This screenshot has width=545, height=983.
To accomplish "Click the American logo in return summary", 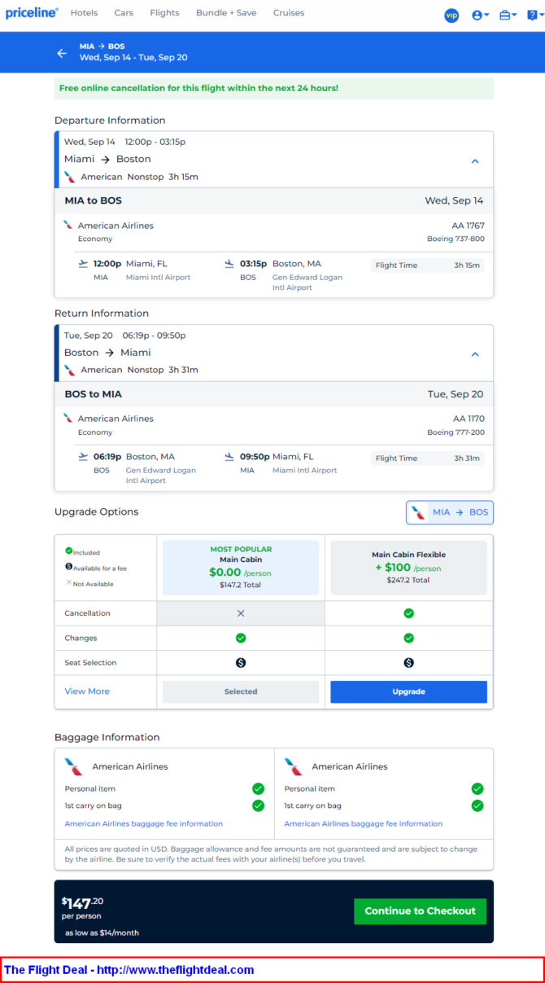I will pos(70,370).
